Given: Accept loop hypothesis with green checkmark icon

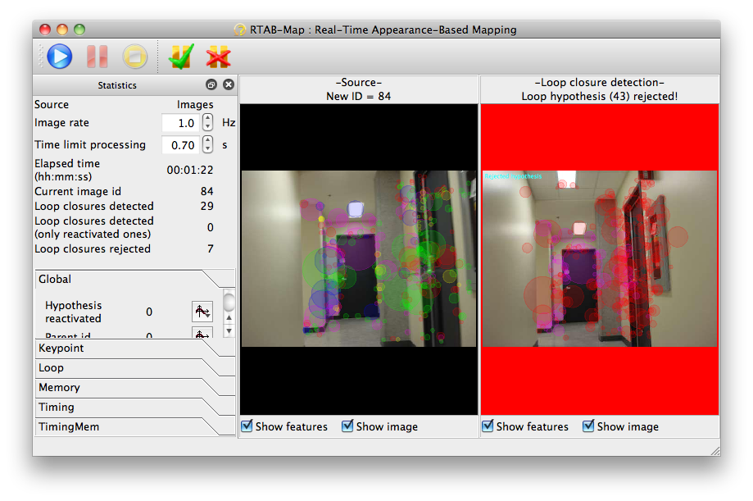Looking at the screenshot, I should pos(181,57).
